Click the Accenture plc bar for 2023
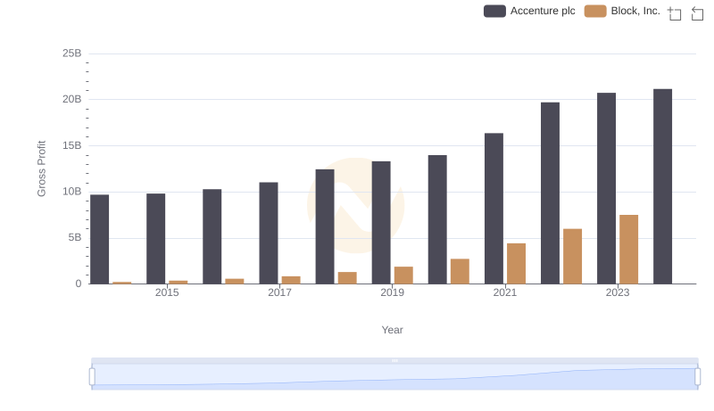The image size is (714, 411). (x=607, y=188)
